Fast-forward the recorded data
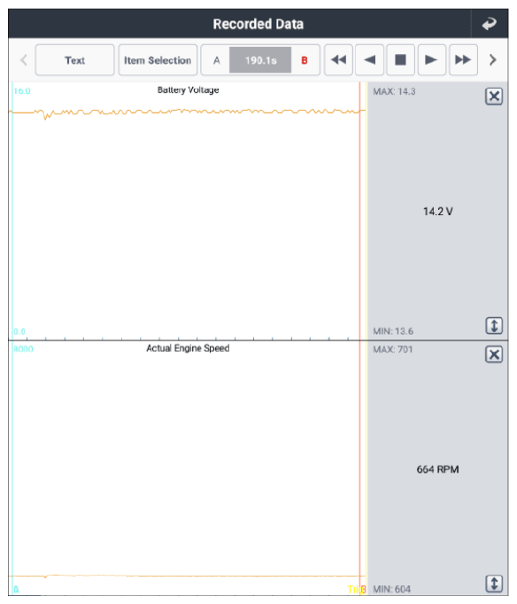Image resolution: width=517 pixels, height=604 pixels. click(x=463, y=60)
